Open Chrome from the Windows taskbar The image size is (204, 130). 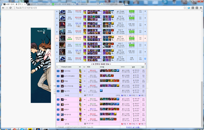tap(15, 129)
